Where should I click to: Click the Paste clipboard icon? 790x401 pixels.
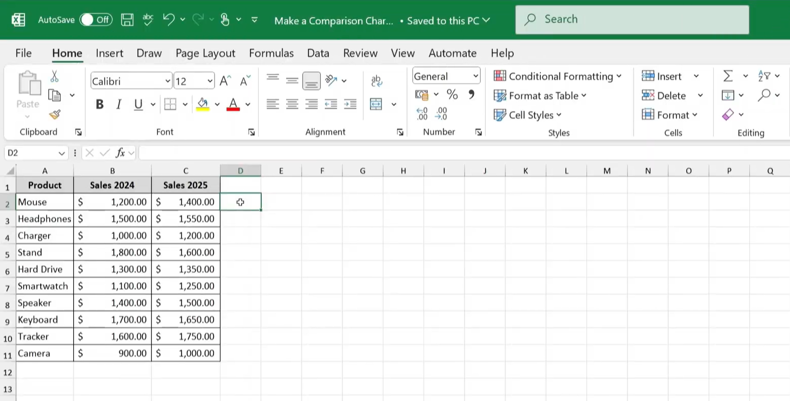pyautogui.click(x=29, y=83)
